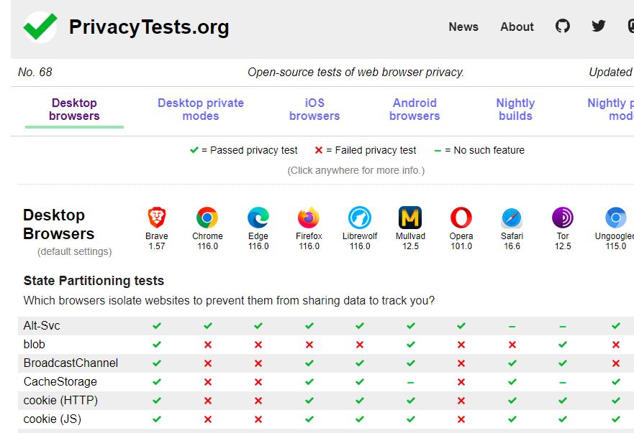Click the Alt-Svc test name
Screen dimensions: 634x433
click(x=42, y=326)
